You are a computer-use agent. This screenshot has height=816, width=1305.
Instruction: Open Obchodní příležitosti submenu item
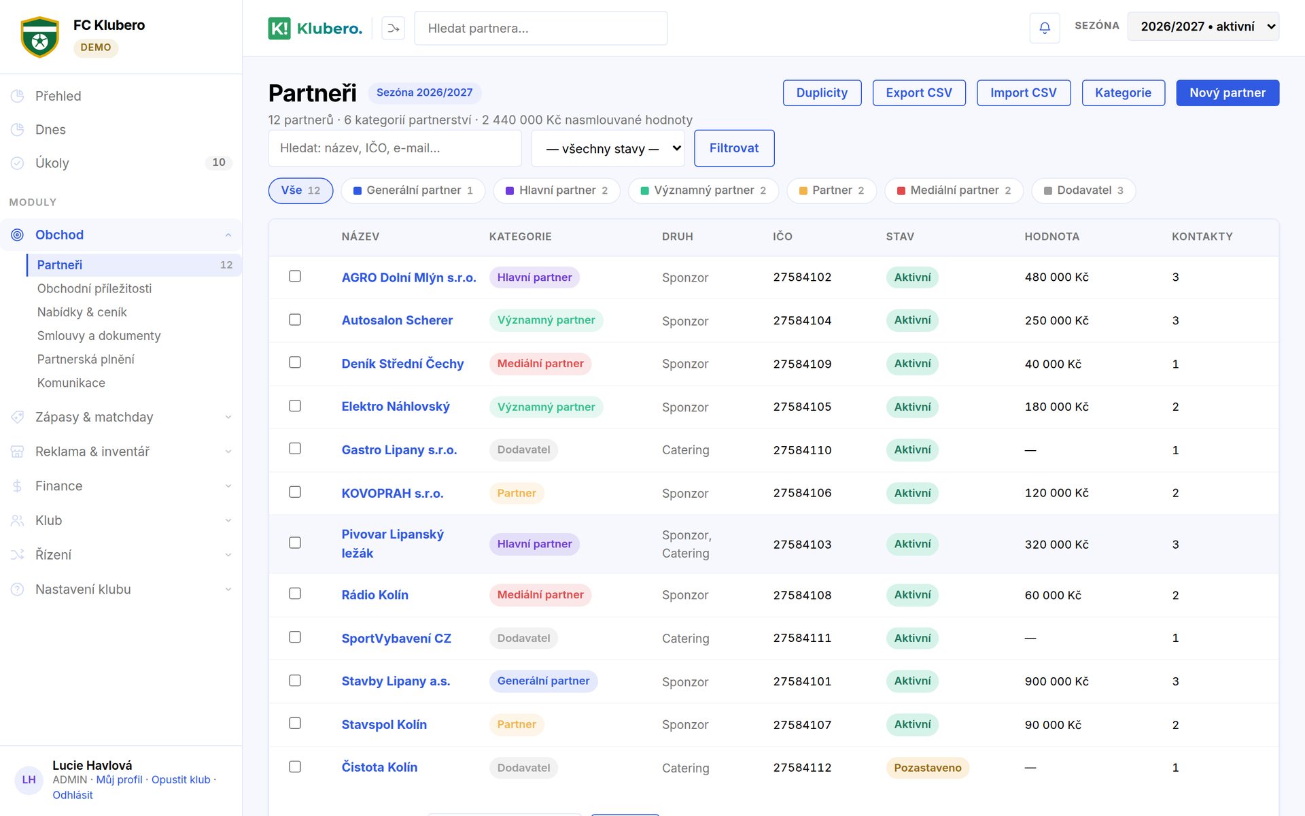tap(94, 288)
